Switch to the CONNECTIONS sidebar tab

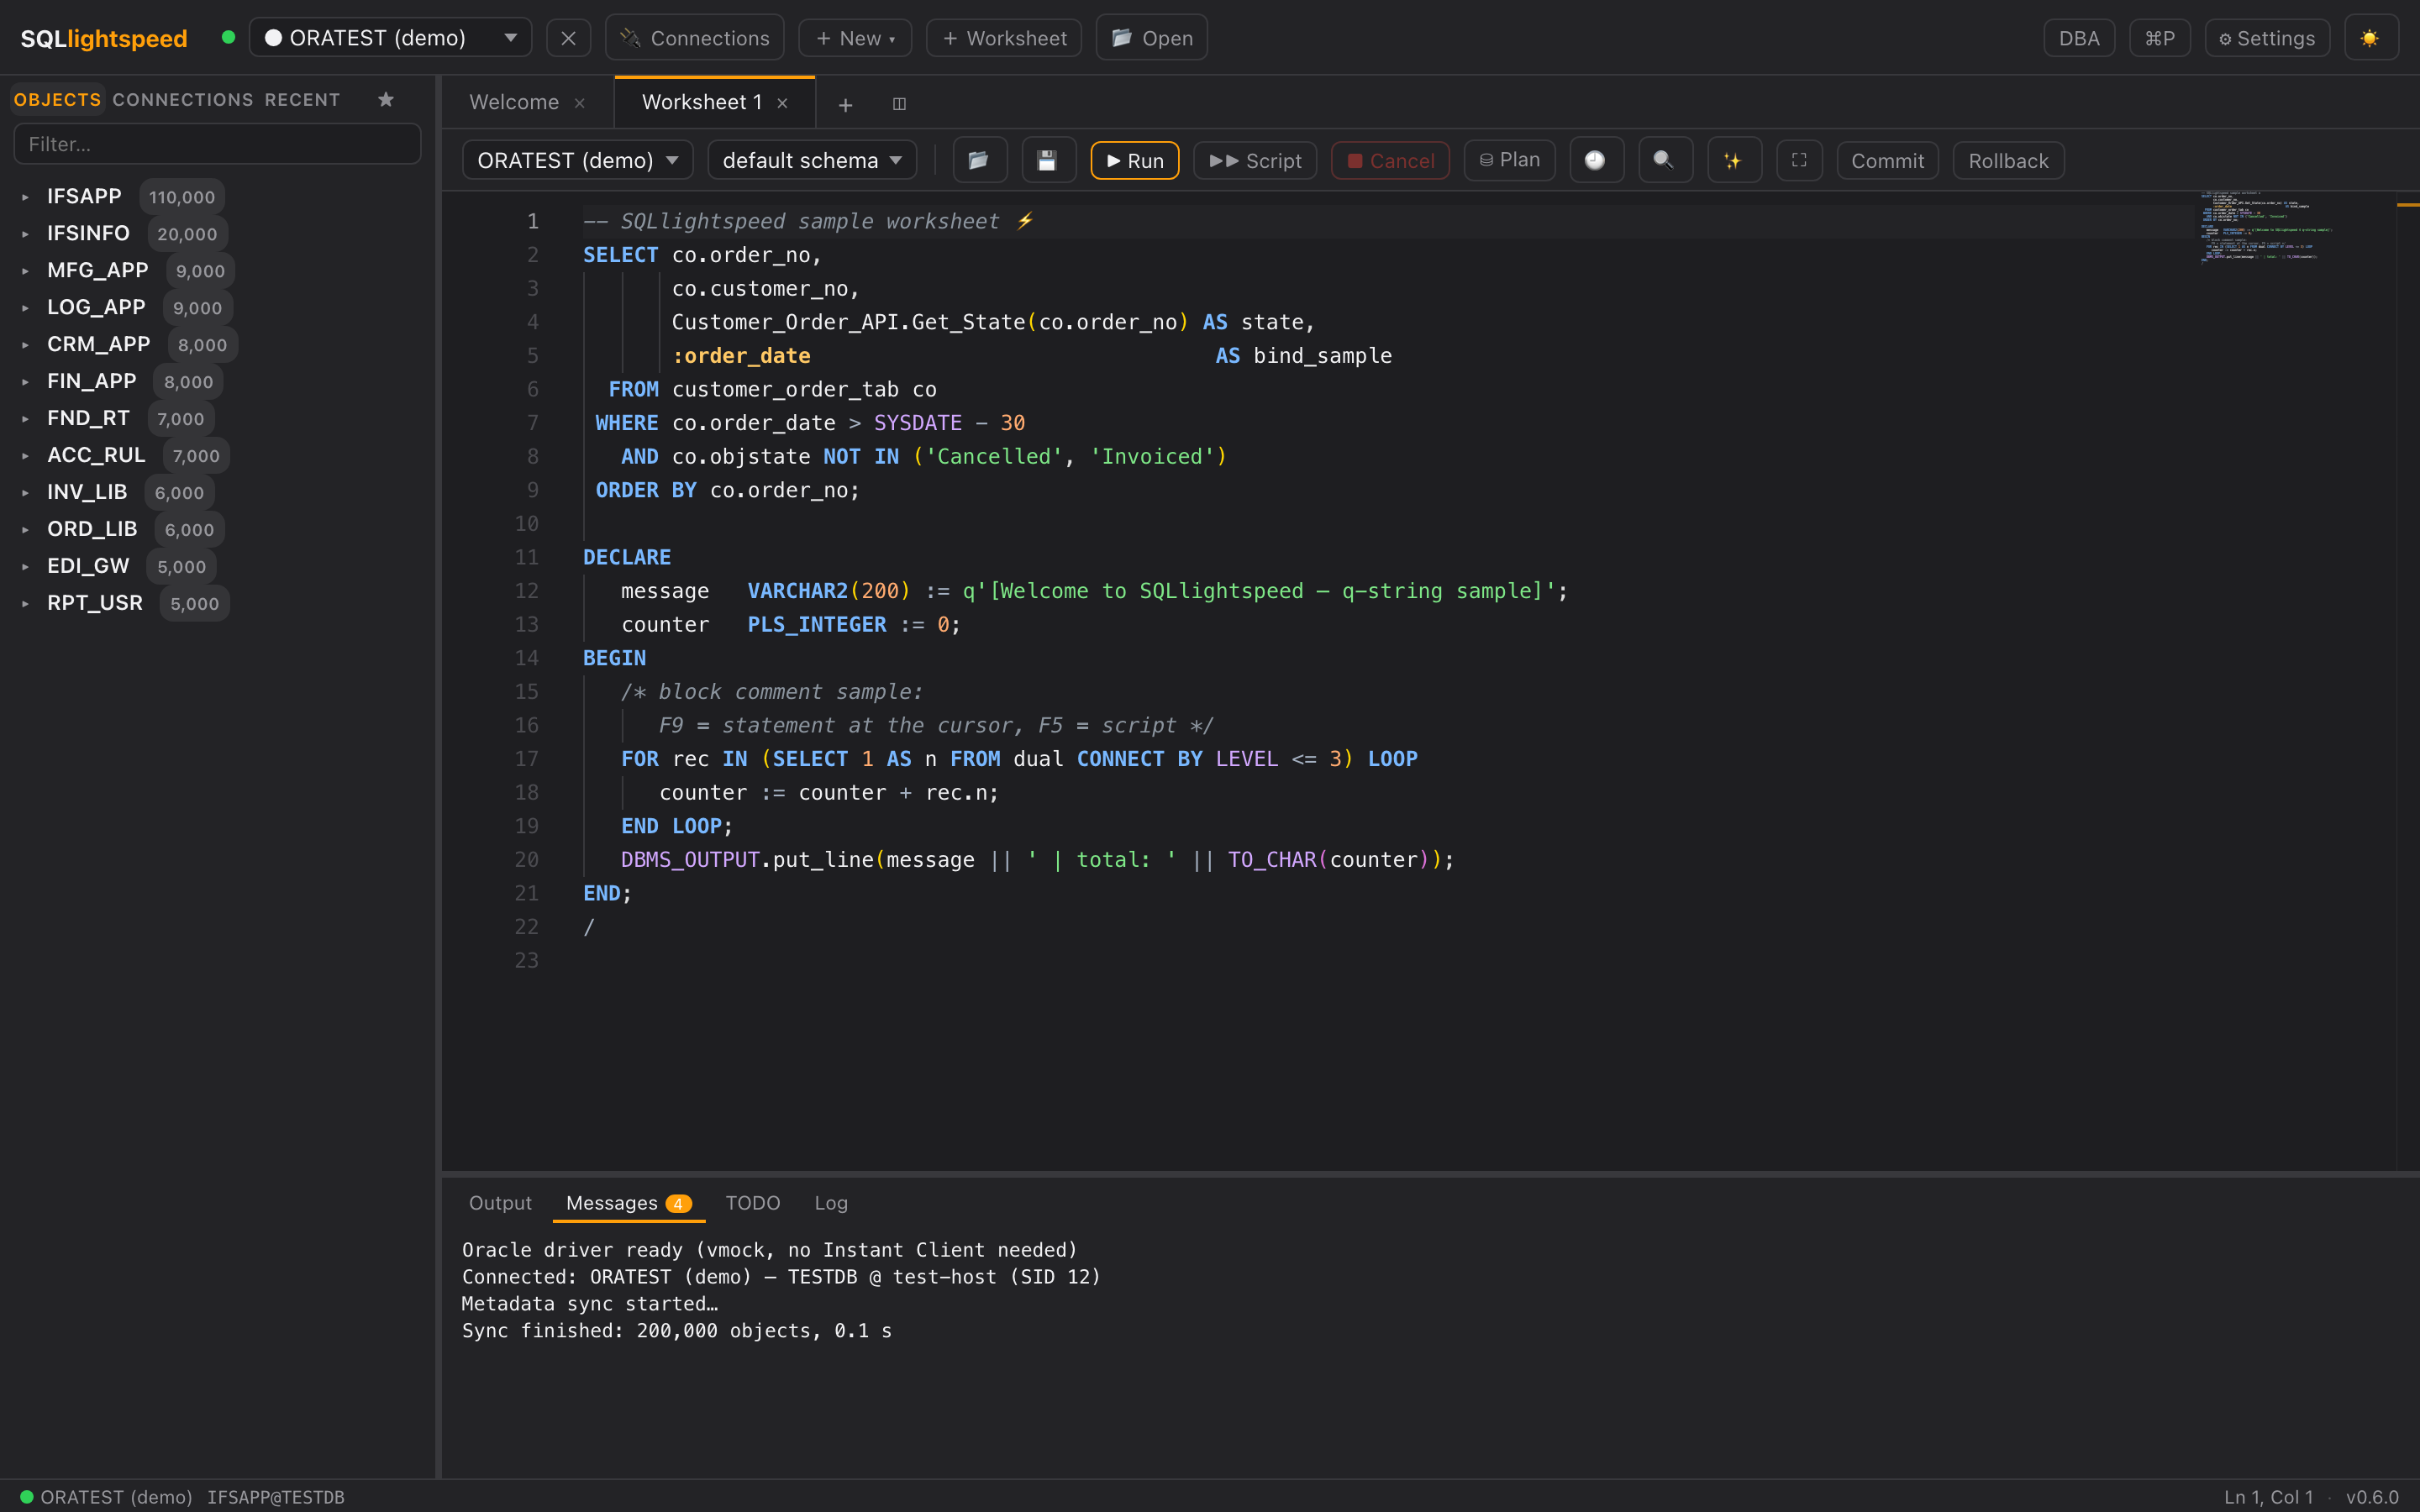pyautogui.click(x=183, y=99)
